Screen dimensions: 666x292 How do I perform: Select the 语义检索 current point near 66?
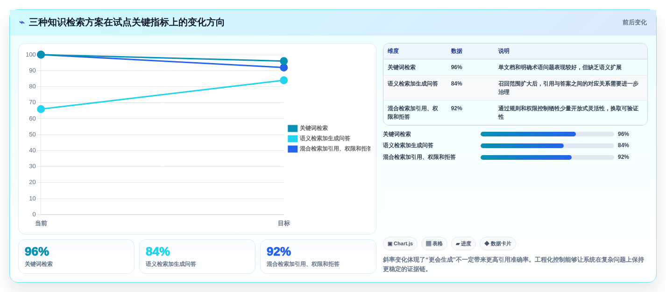coord(41,109)
